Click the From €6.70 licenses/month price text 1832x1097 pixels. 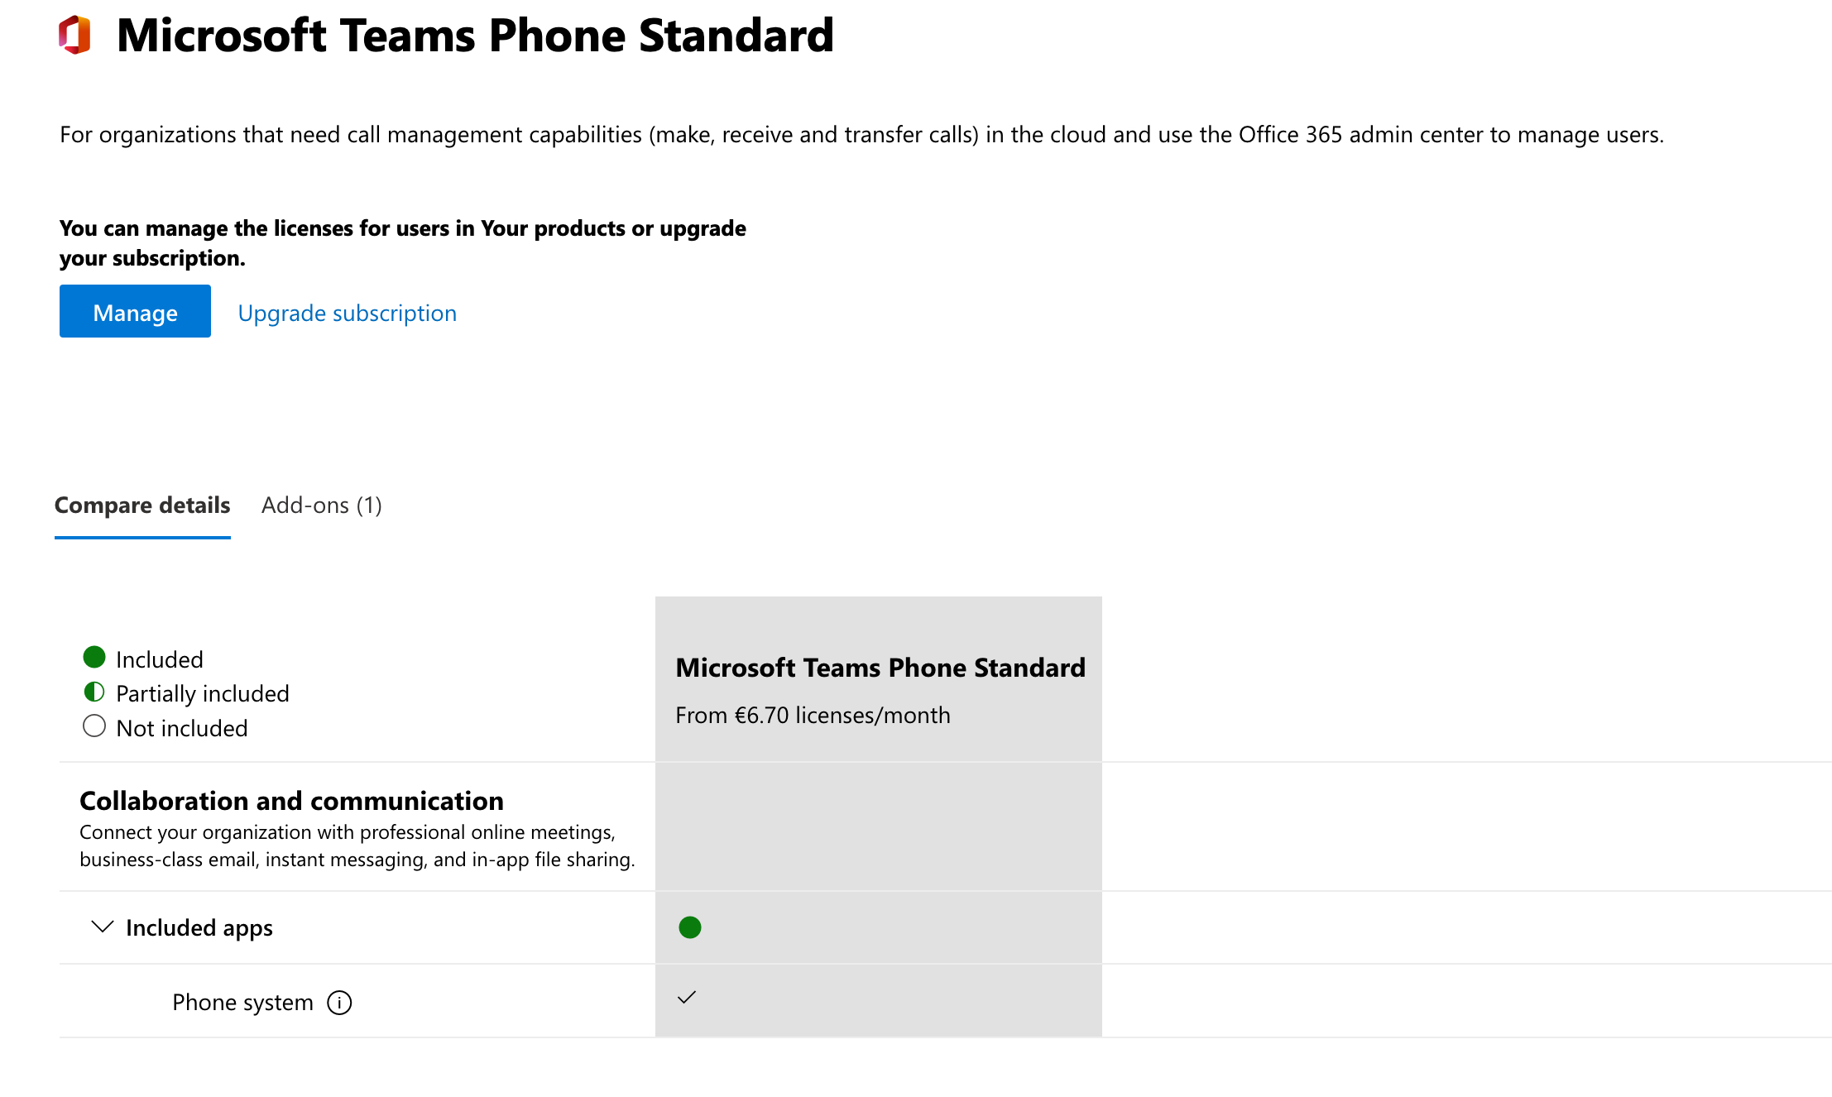[813, 716]
